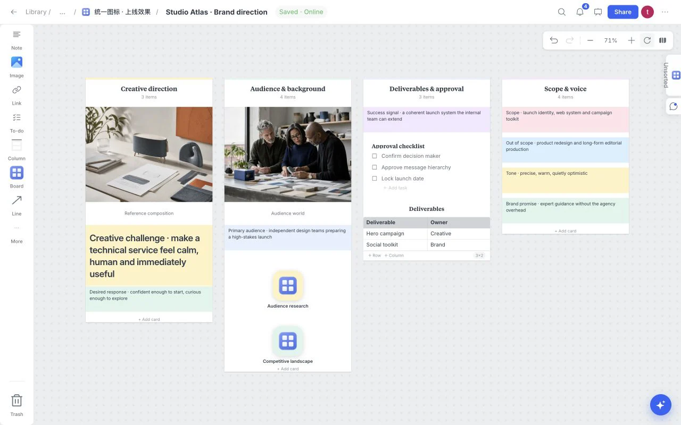Select the Column tool
Image resolution: width=681 pixels, height=425 pixels.
[16, 150]
